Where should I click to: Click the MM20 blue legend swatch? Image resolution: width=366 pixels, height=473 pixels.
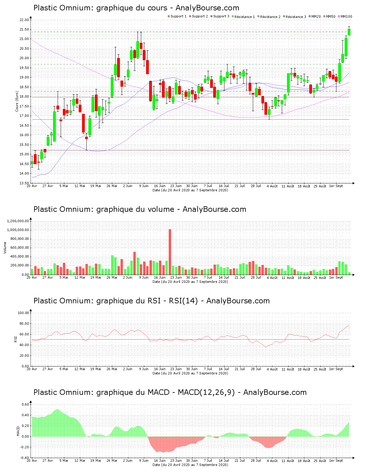[x=310, y=16]
